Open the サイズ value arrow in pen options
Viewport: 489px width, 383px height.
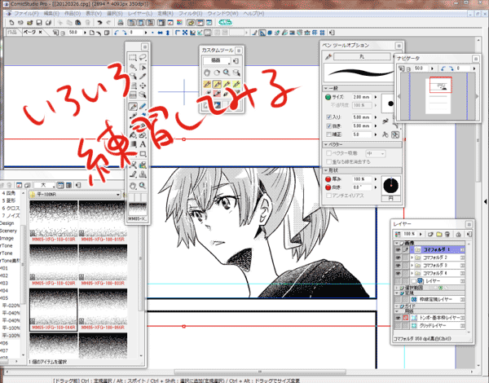[x=376, y=97]
